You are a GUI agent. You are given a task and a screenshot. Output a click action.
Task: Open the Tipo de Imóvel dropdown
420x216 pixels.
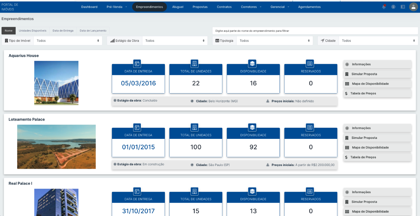(68, 41)
